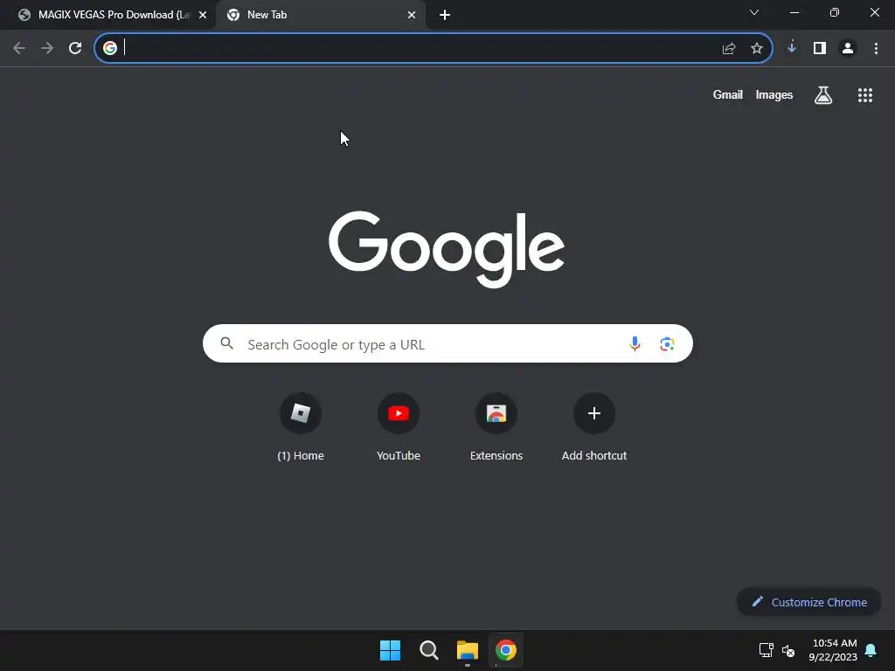Open the Google apps grid
The width and height of the screenshot is (895, 671).
tap(865, 95)
